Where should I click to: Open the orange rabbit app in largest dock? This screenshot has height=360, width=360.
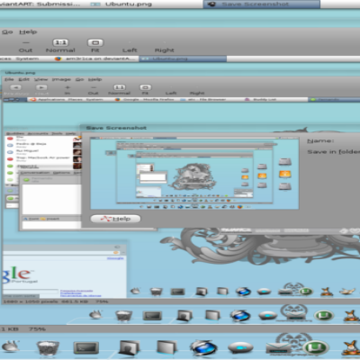(x=352, y=348)
